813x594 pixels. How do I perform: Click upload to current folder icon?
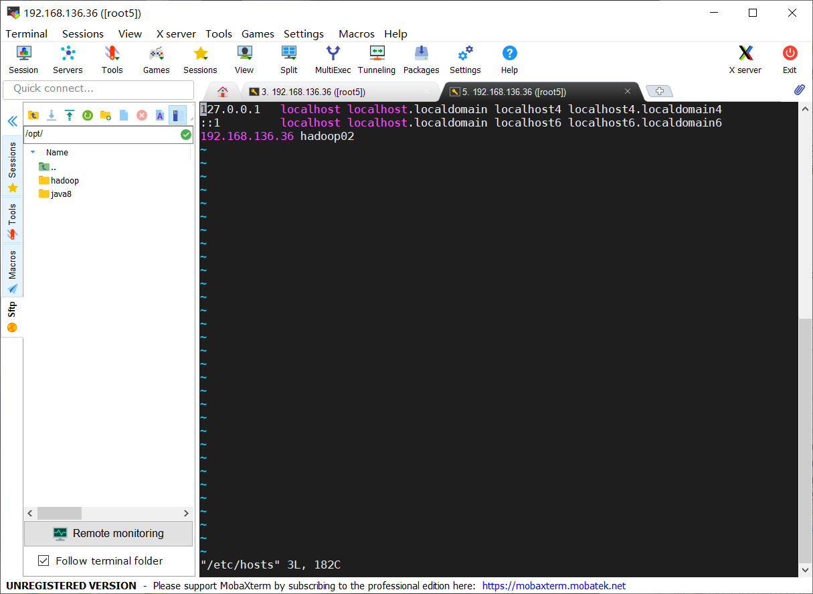[x=70, y=115]
